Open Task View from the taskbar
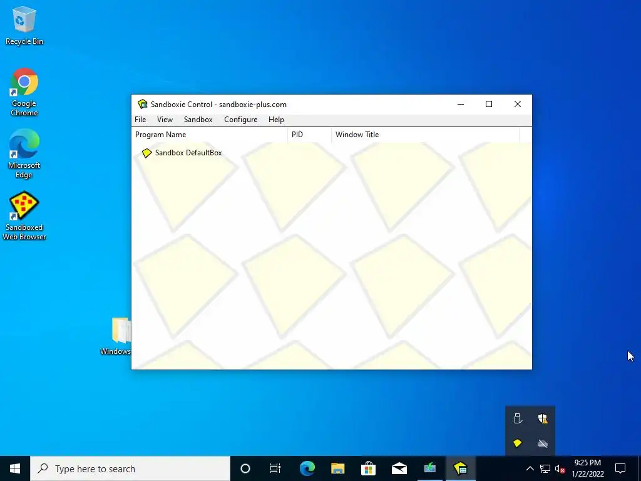This screenshot has width=641, height=481. coord(275,468)
